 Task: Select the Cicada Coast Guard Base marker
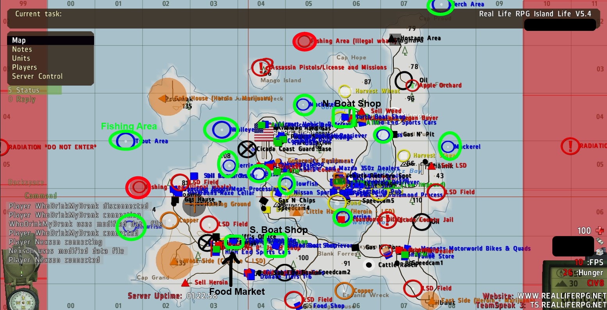coord(247,149)
